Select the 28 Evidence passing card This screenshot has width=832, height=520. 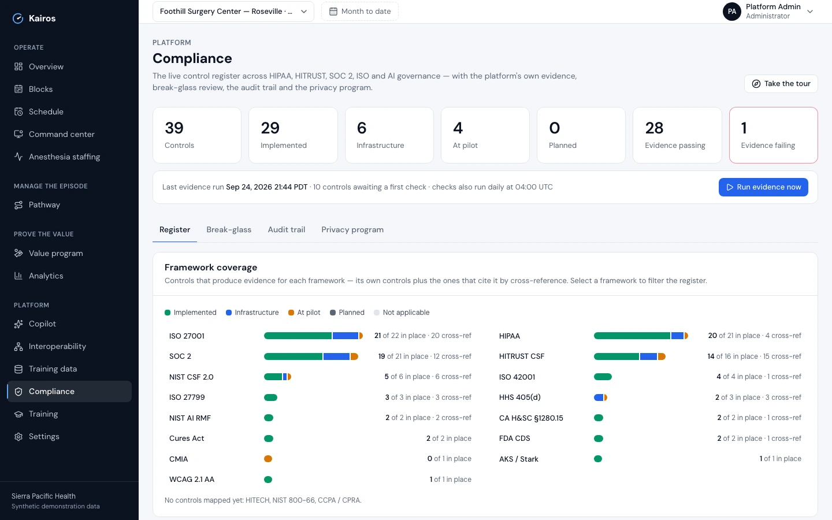(x=677, y=135)
